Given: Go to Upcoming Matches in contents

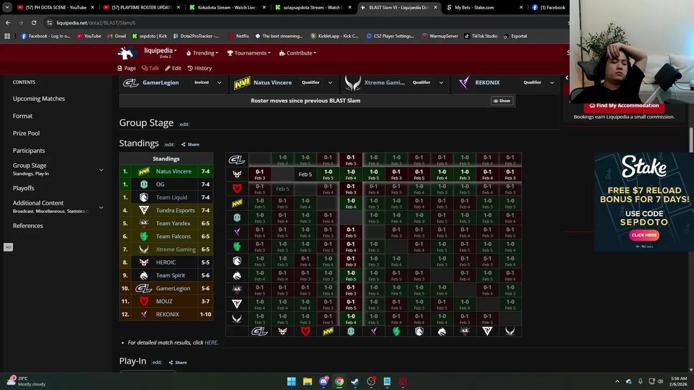Looking at the screenshot, I should click(39, 99).
